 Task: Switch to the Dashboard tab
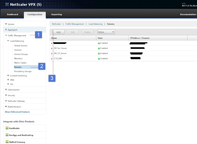tap(12, 14)
